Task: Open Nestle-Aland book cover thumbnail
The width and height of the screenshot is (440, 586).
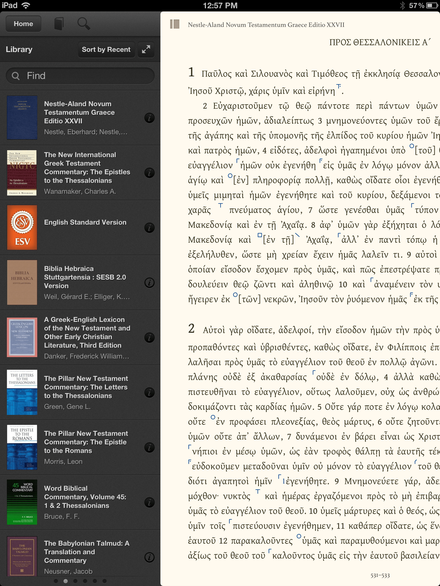Action: point(22,118)
